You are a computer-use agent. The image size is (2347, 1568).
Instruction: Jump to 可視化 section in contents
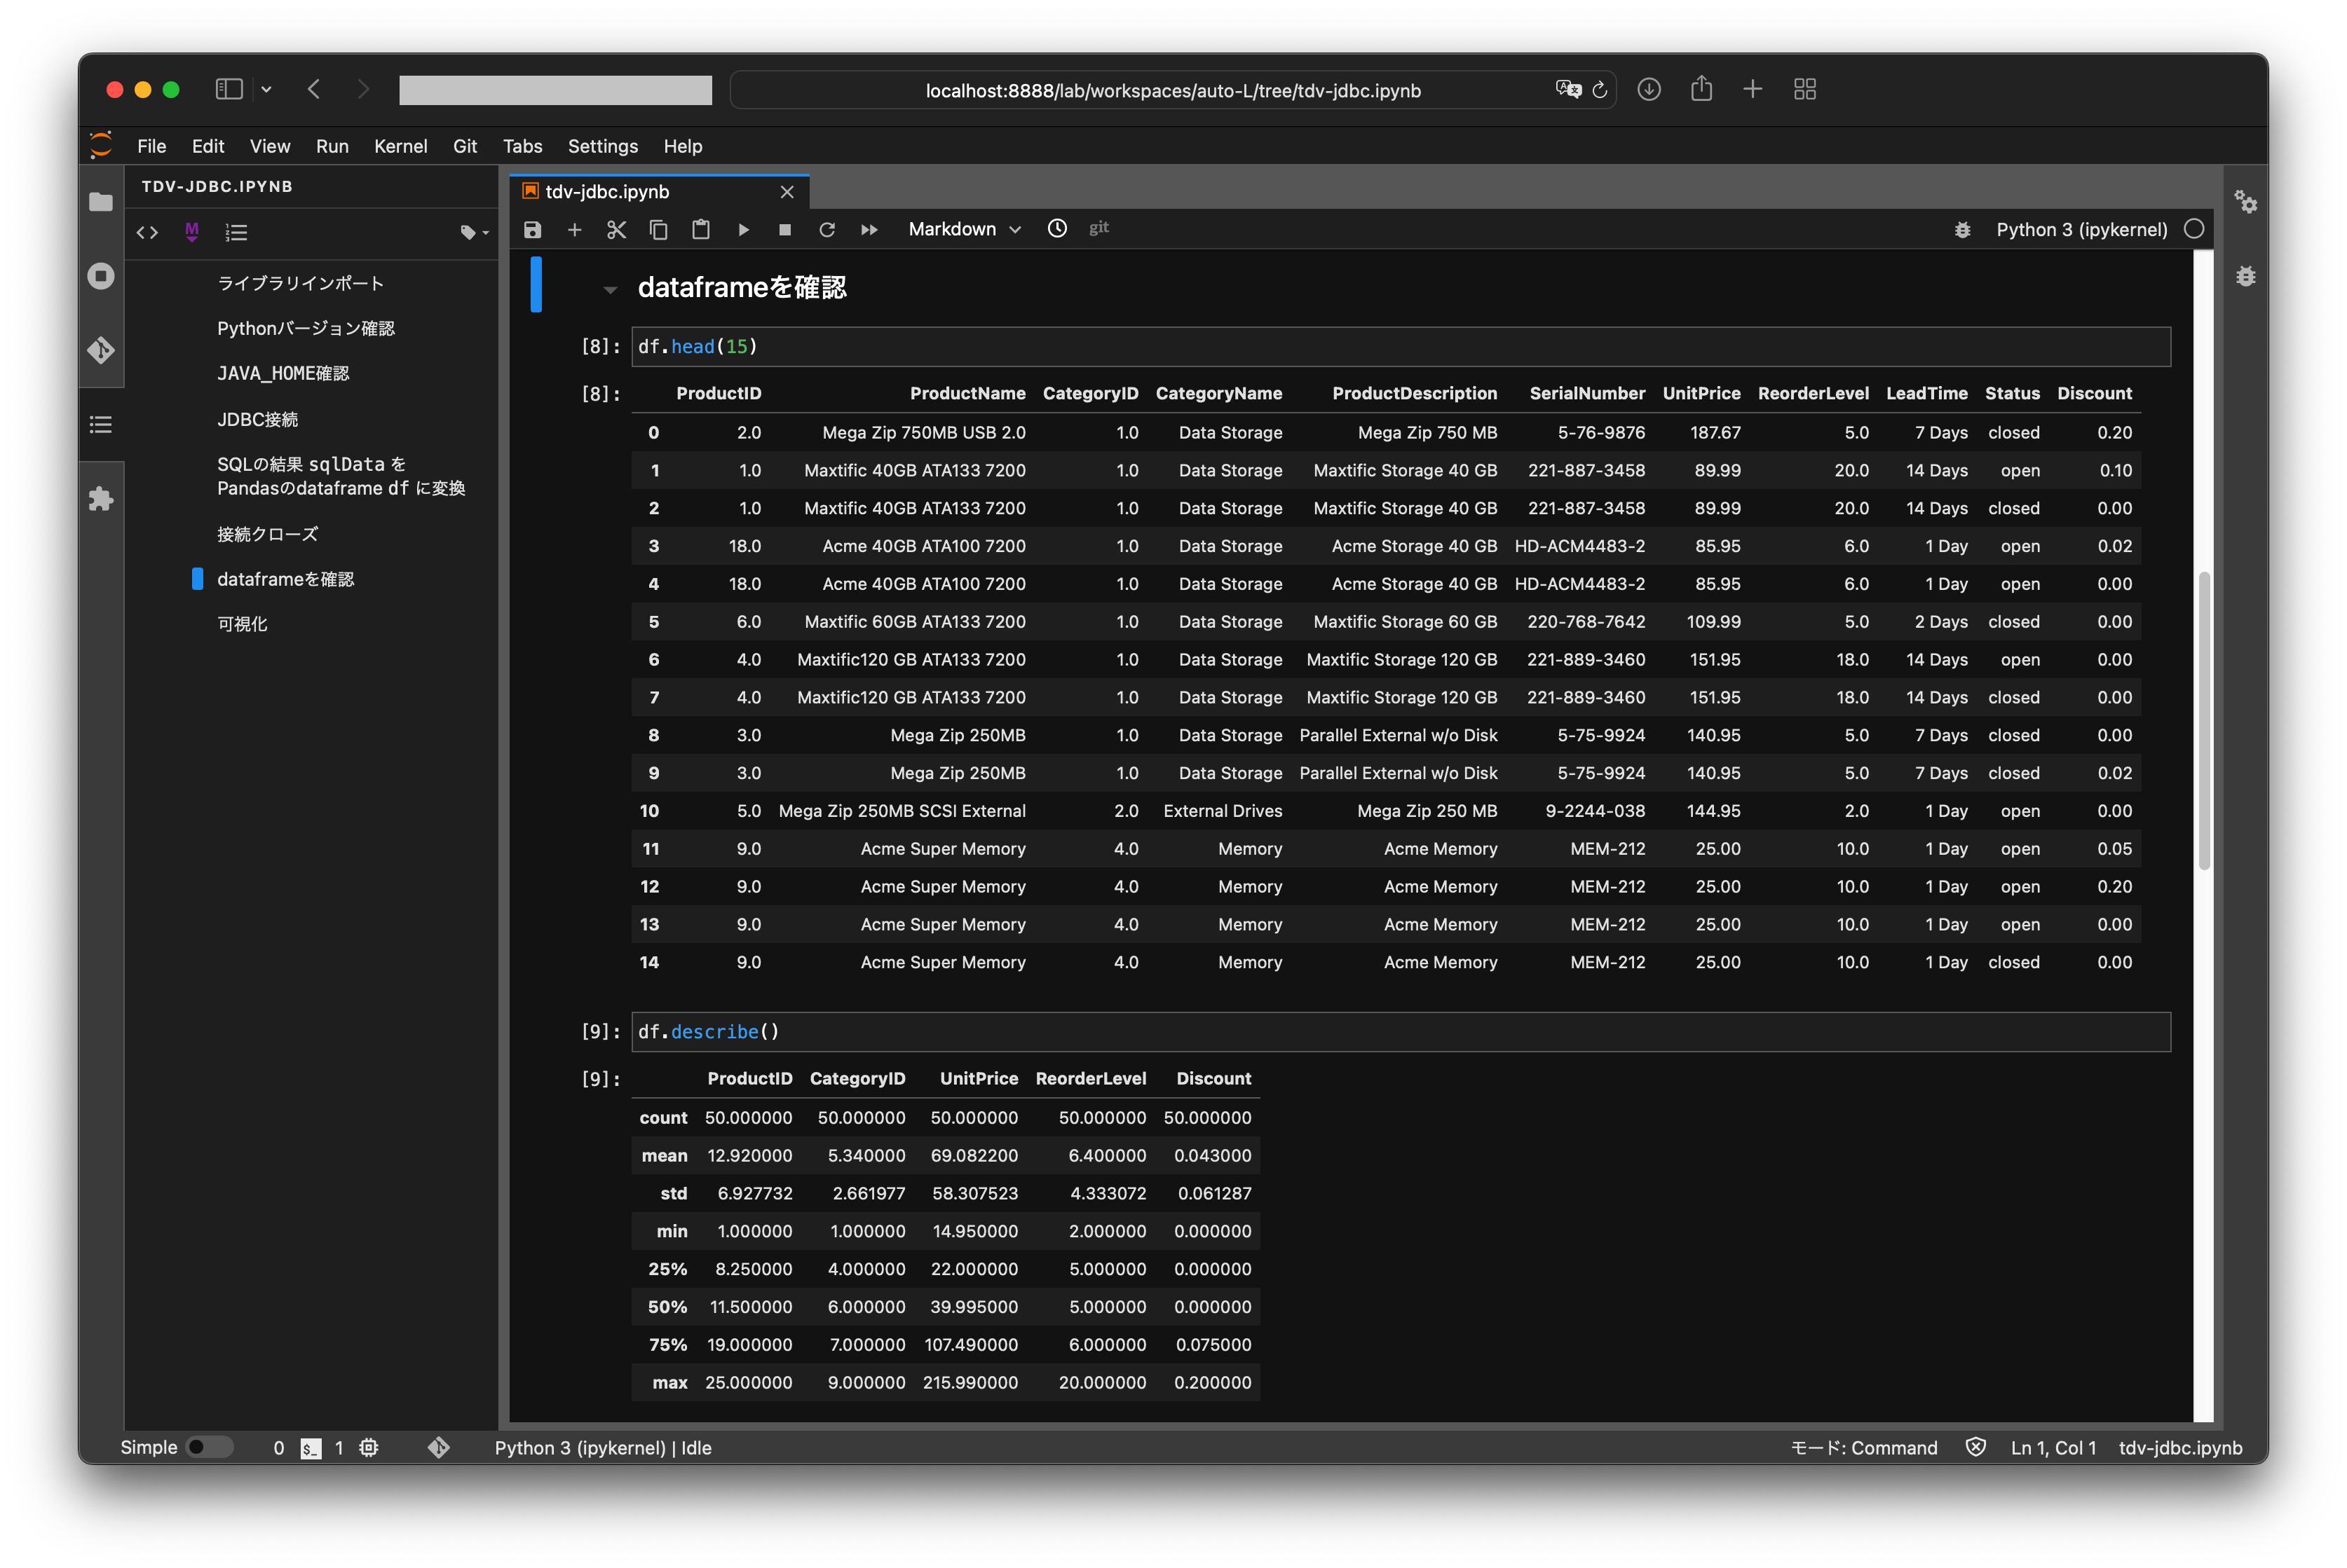click(x=242, y=624)
